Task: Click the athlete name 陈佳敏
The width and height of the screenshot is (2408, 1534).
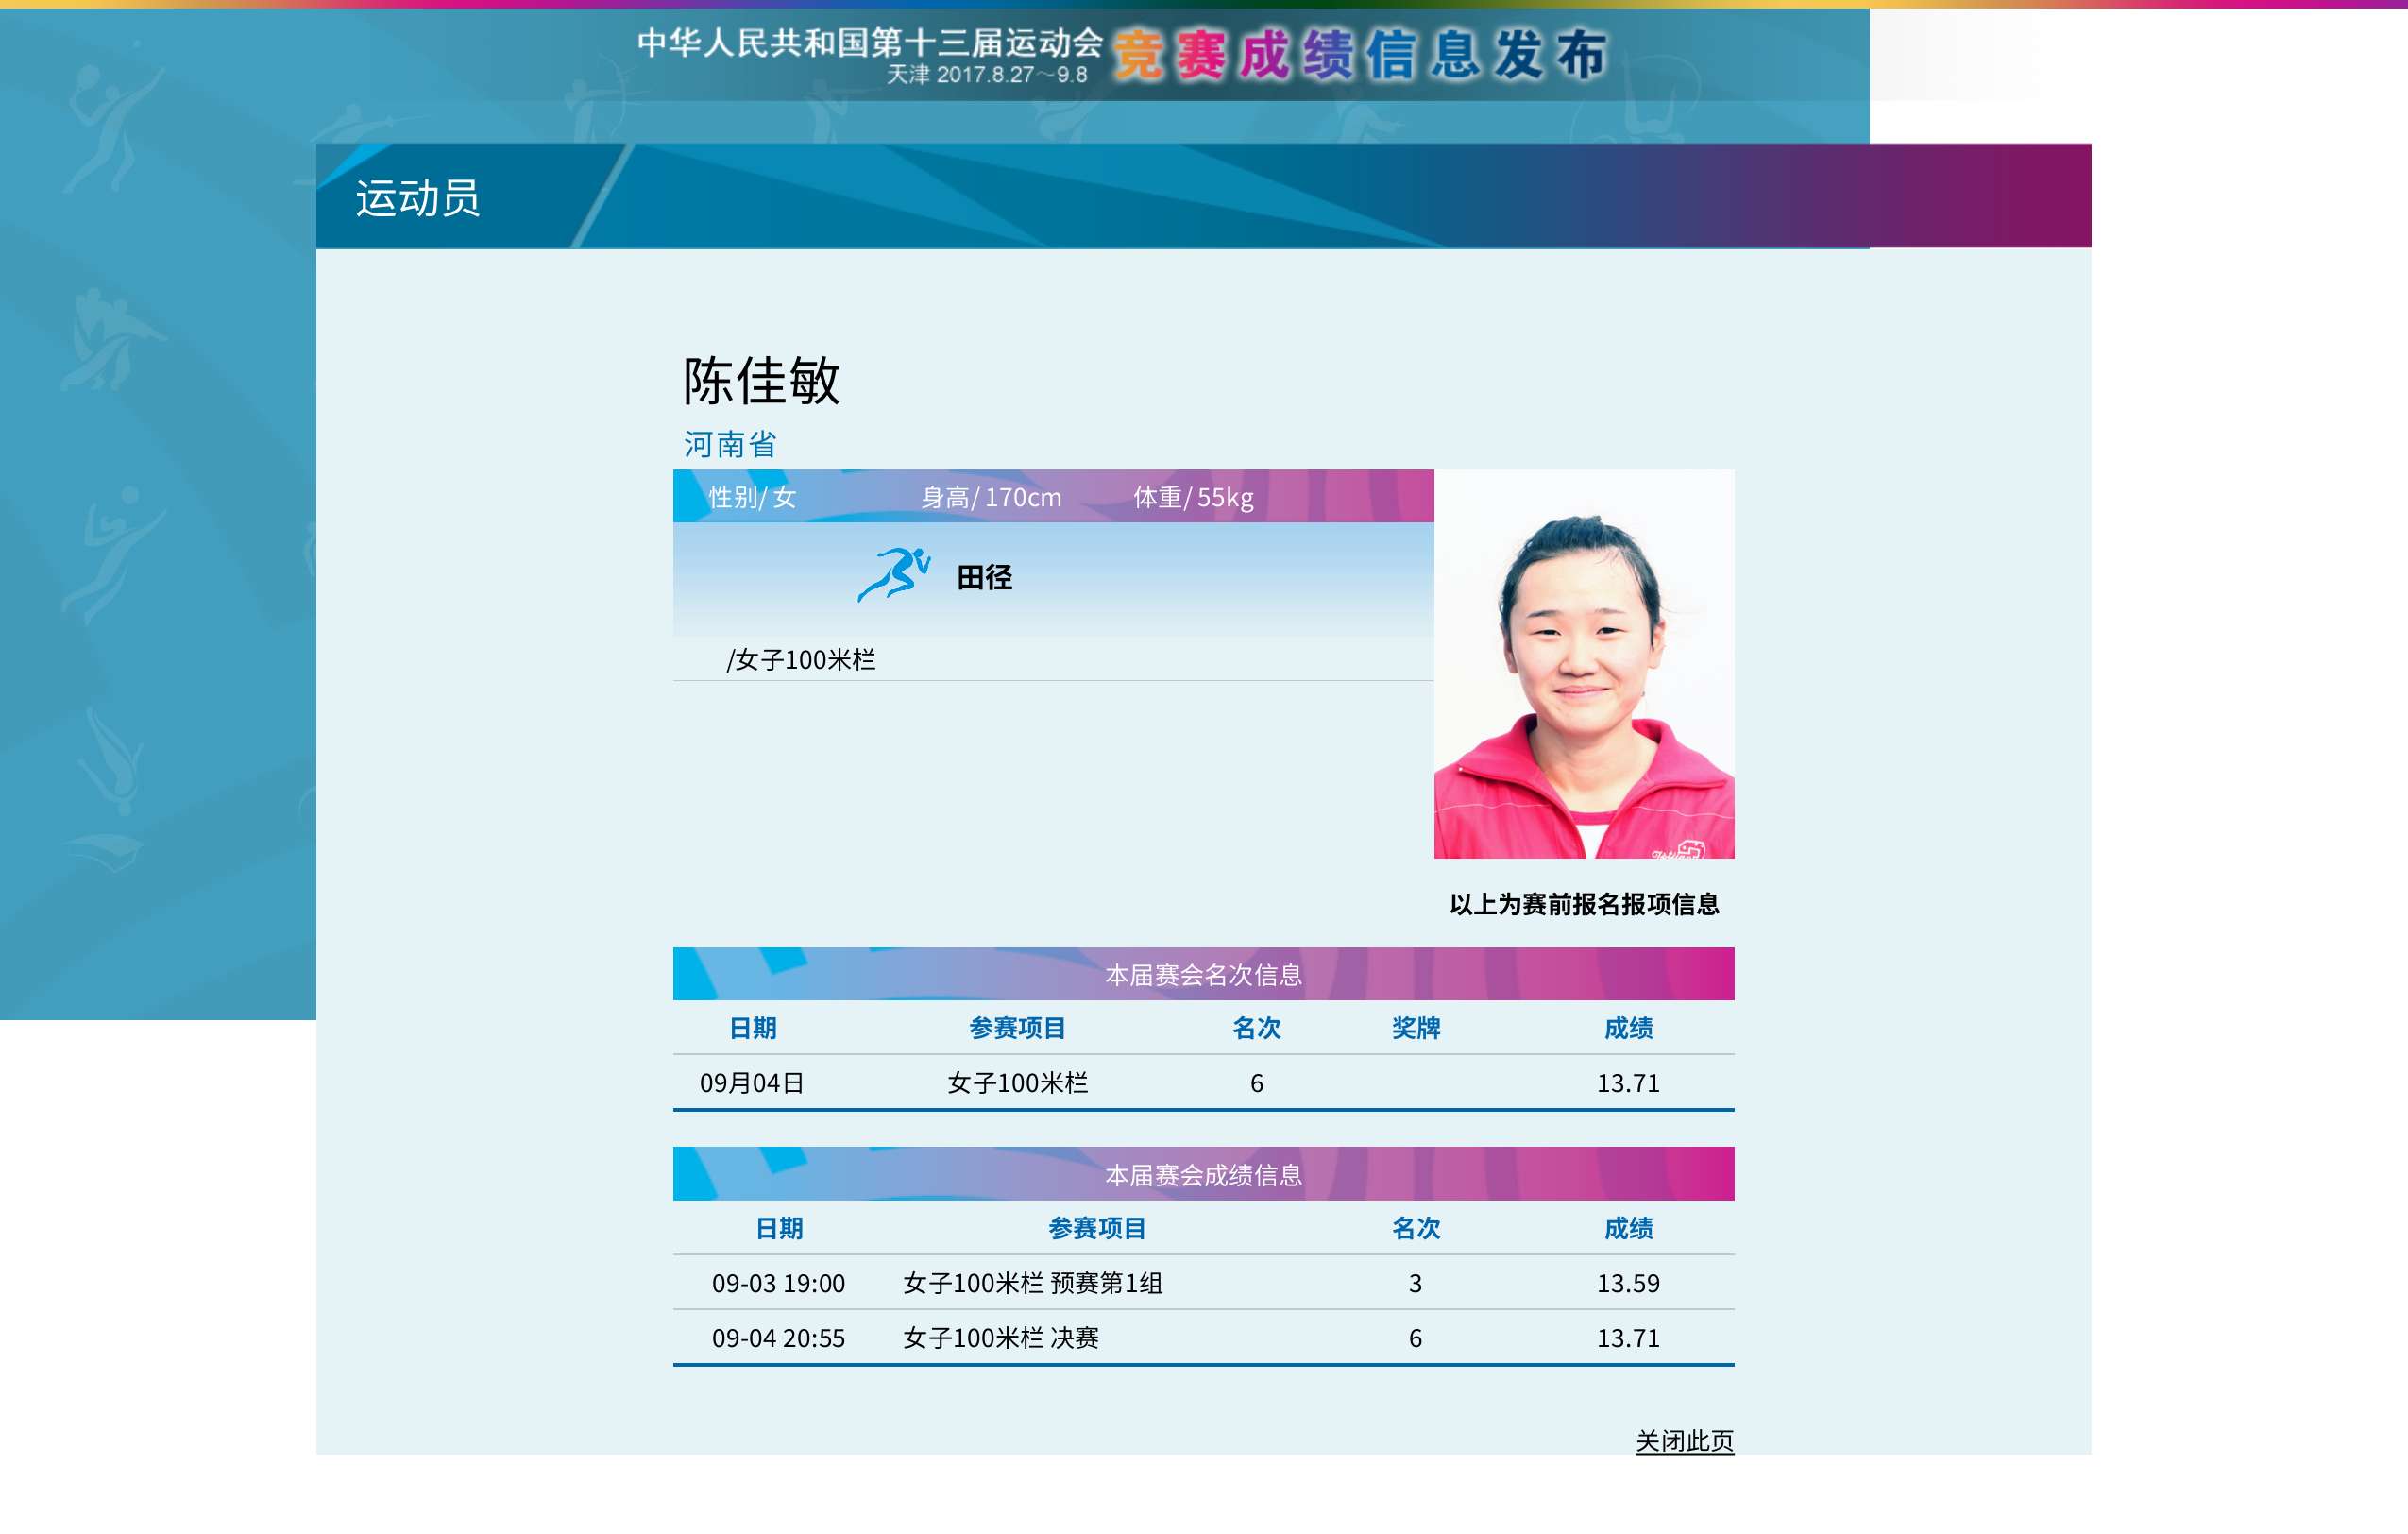Action: (x=761, y=381)
